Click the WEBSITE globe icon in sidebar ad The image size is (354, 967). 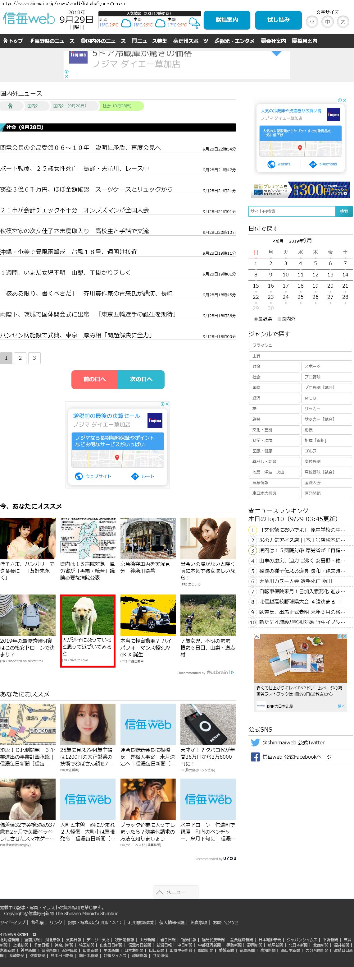[x=271, y=164]
